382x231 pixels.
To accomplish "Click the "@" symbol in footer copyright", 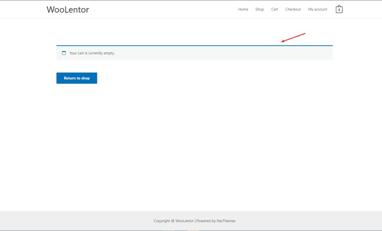I will coord(173,221).
